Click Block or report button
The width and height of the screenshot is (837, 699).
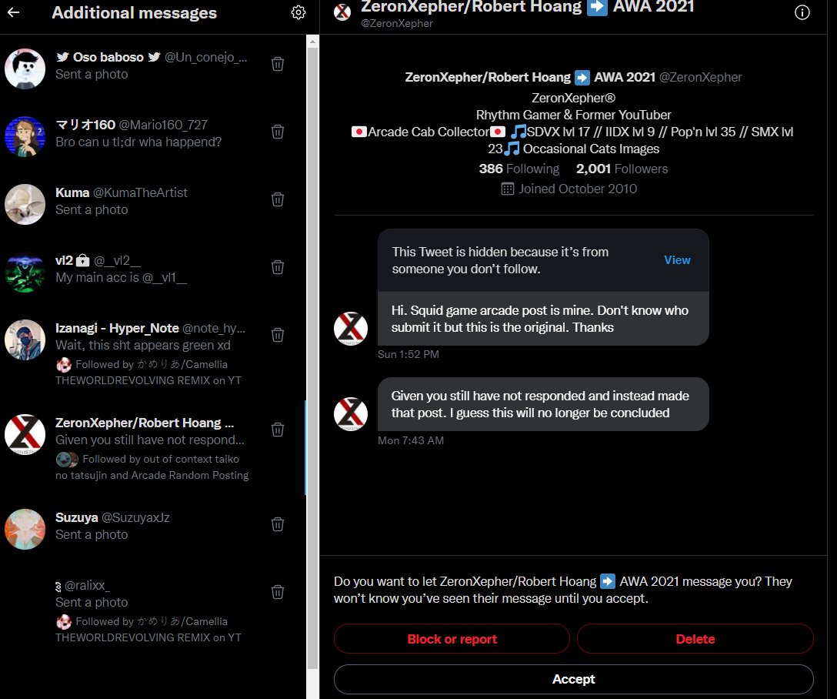(x=452, y=639)
